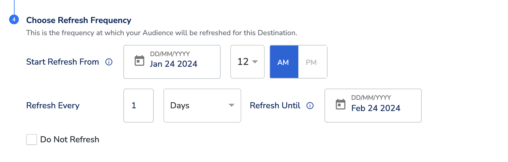Enable the Do Not Refresh checkbox
The width and height of the screenshot is (508, 162).
(32, 140)
